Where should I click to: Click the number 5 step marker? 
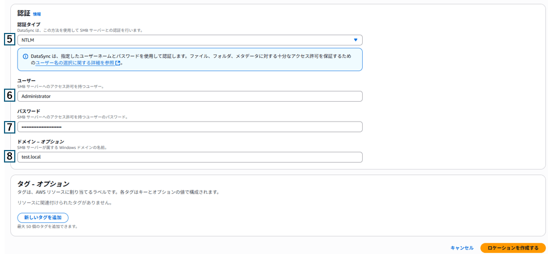point(9,40)
